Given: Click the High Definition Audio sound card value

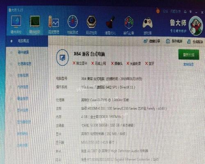Looking at the screenshot, I should (x=114, y=151).
